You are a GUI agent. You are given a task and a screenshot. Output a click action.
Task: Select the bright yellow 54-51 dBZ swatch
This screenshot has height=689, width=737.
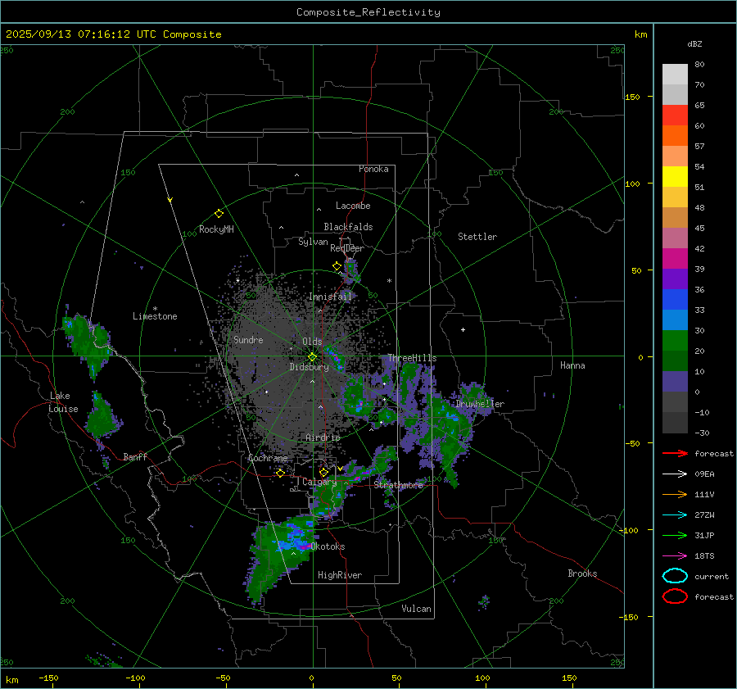(x=675, y=177)
